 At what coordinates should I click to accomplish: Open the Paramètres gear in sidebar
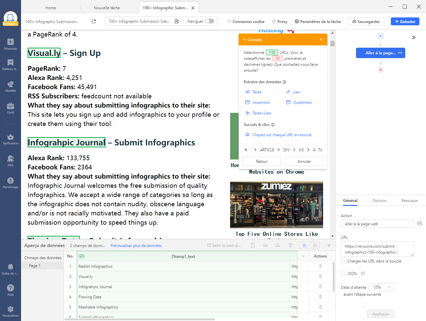pyautogui.click(x=11, y=311)
